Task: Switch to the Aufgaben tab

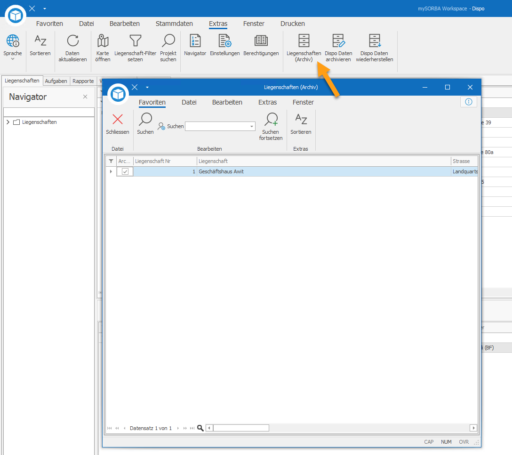Action: click(56, 81)
